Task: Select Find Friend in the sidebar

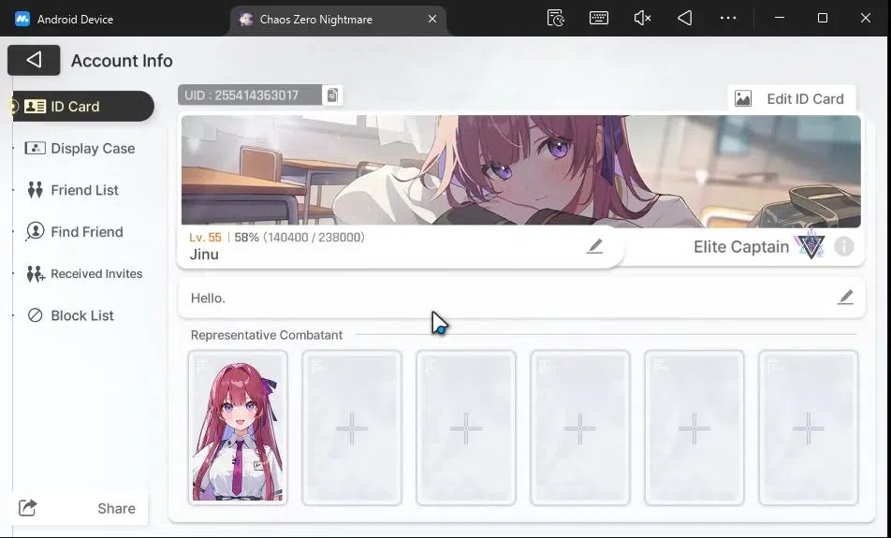Action: pos(75,232)
